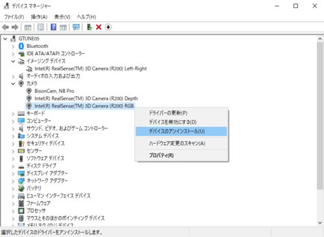Screen dimensions: 324x237
Task: Click the キーボード category icon
Action: pyautogui.click(x=21, y=113)
